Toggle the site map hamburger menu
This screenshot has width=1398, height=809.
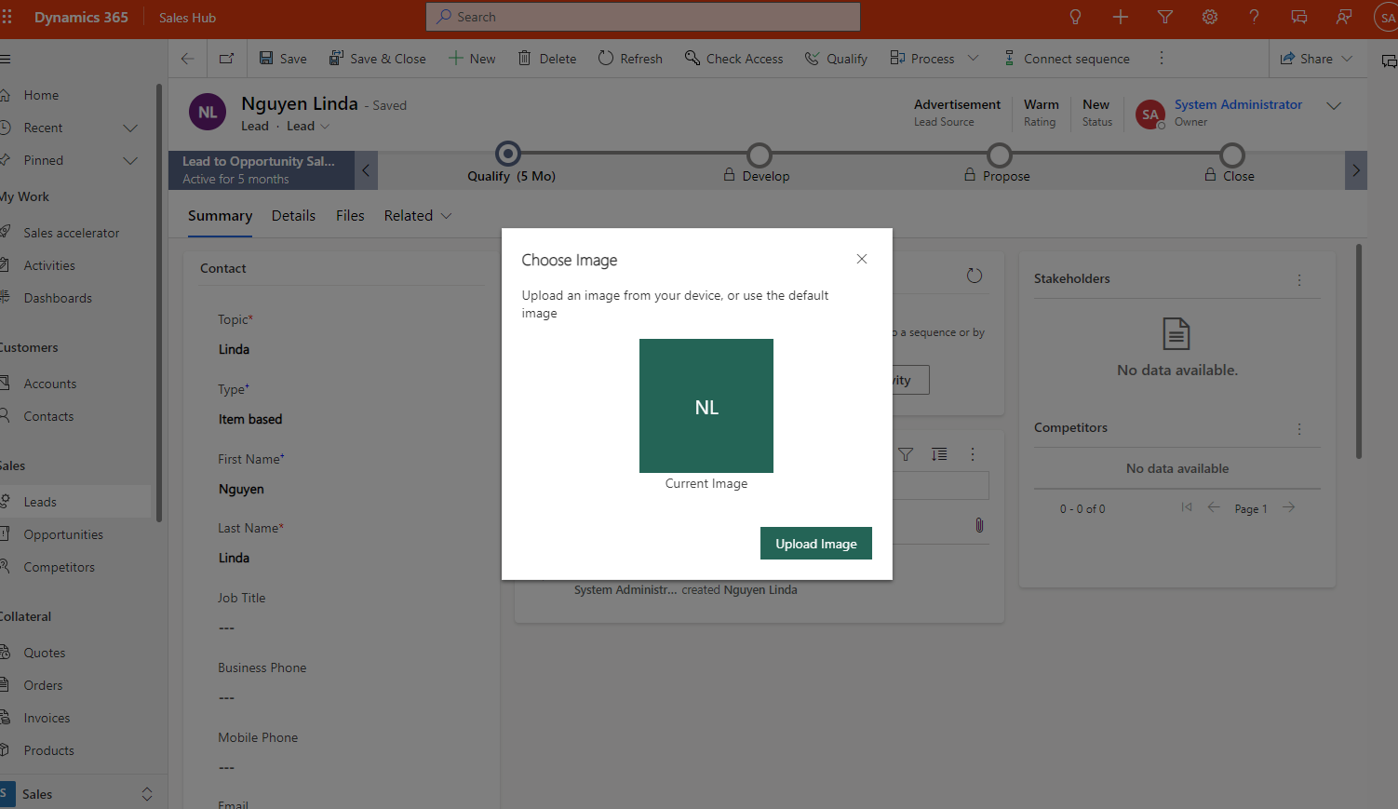point(6,59)
